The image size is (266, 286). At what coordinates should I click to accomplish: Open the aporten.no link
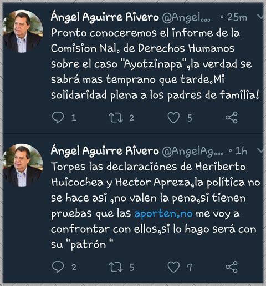(163, 214)
